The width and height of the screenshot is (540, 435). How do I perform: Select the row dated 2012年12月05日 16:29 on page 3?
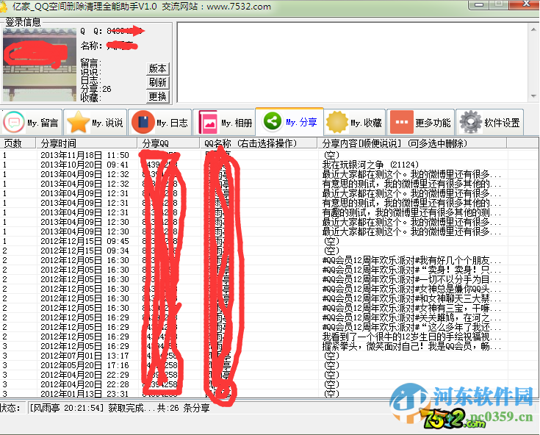click(270, 346)
